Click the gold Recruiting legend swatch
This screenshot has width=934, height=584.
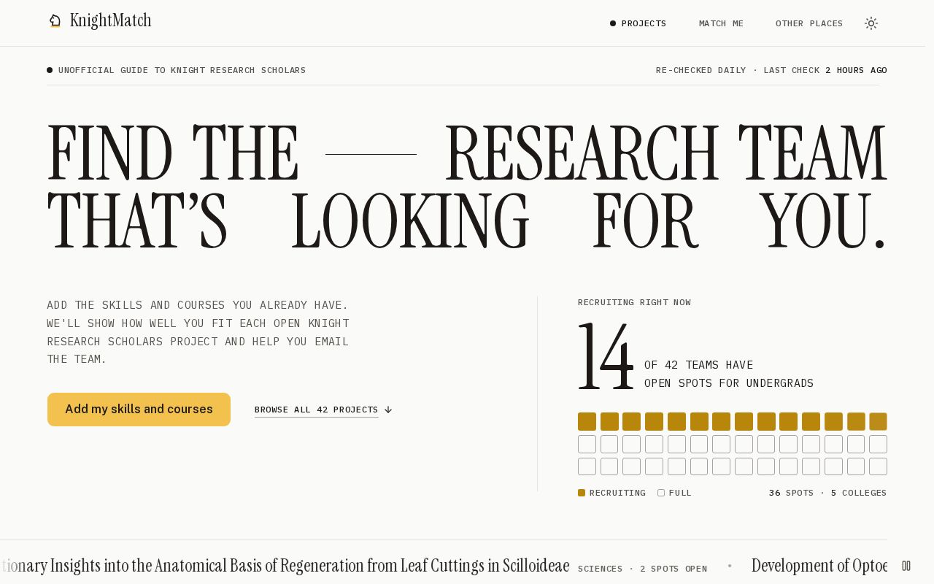582,493
